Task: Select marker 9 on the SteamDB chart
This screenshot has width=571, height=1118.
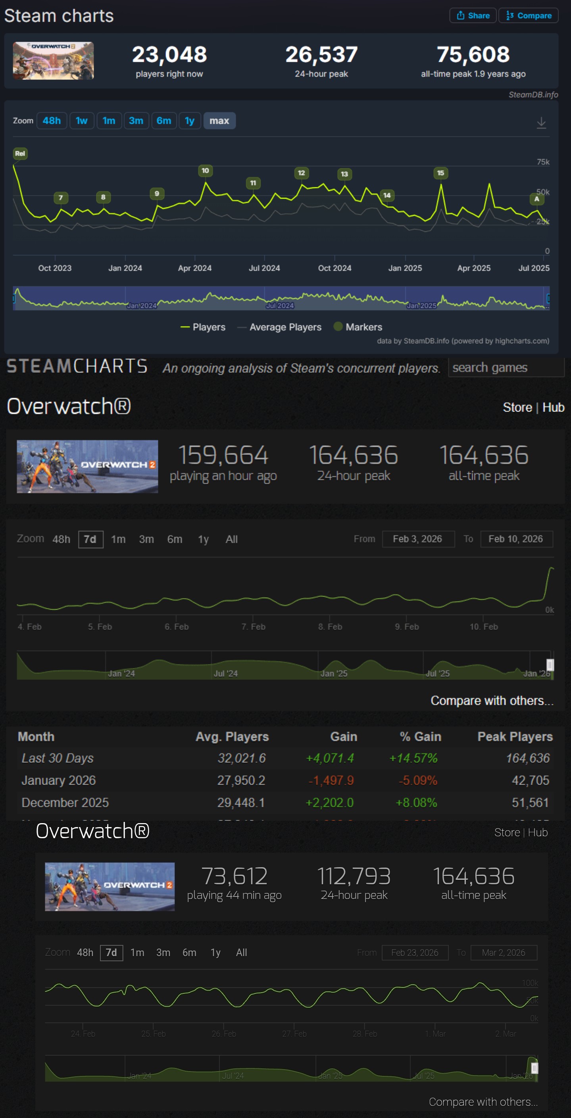Action: coord(157,194)
